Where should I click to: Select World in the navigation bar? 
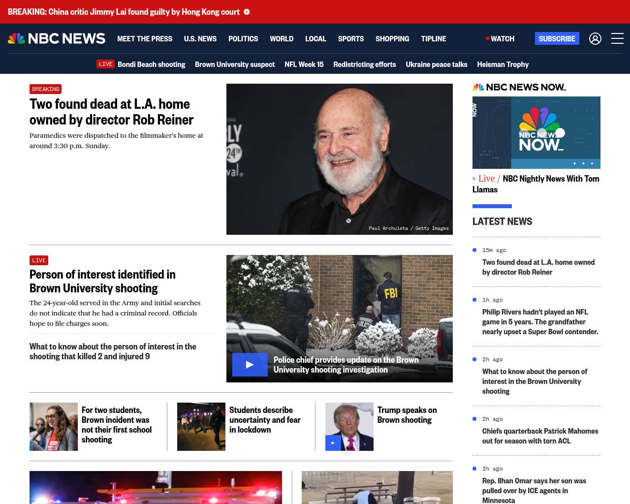click(x=282, y=38)
